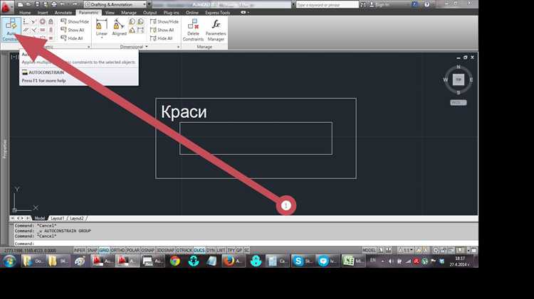Toggle OSNAP in status bar

(148, 251)
